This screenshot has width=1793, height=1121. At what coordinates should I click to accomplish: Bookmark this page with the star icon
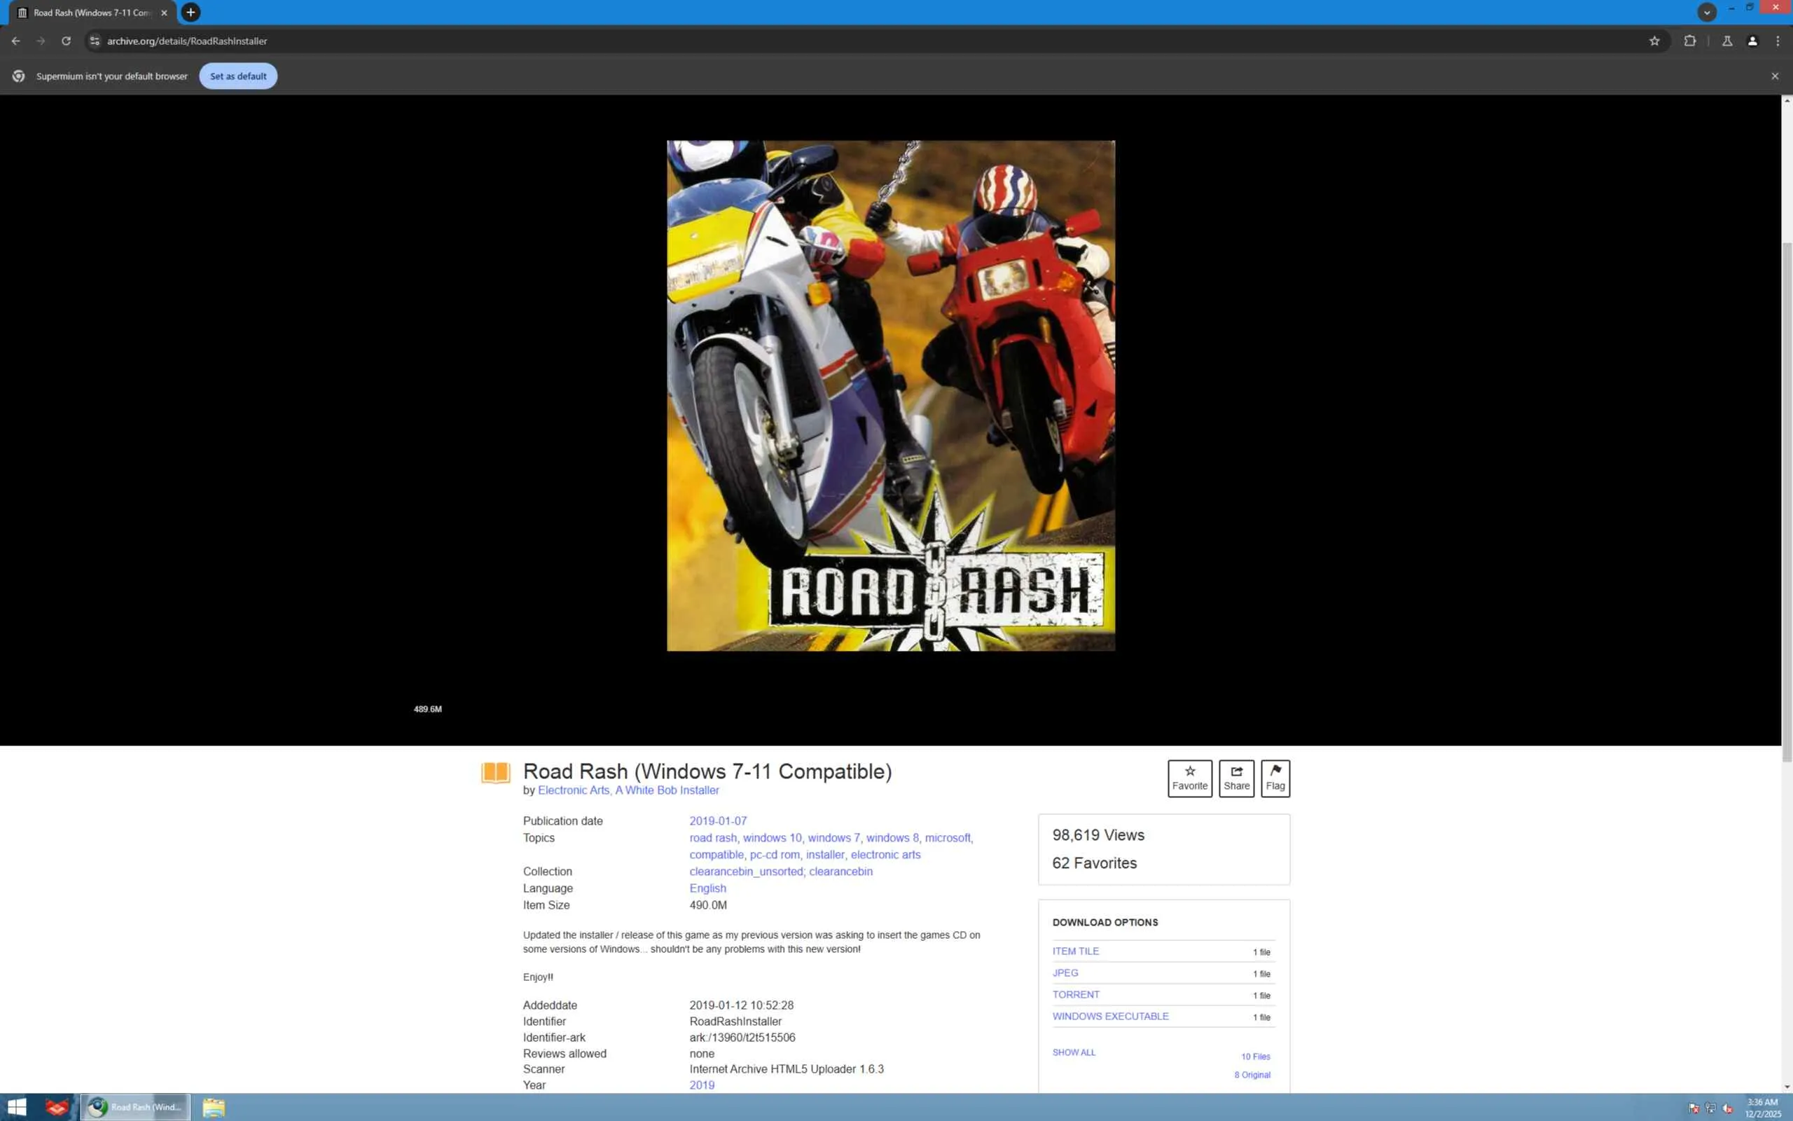pos(1654,41)
